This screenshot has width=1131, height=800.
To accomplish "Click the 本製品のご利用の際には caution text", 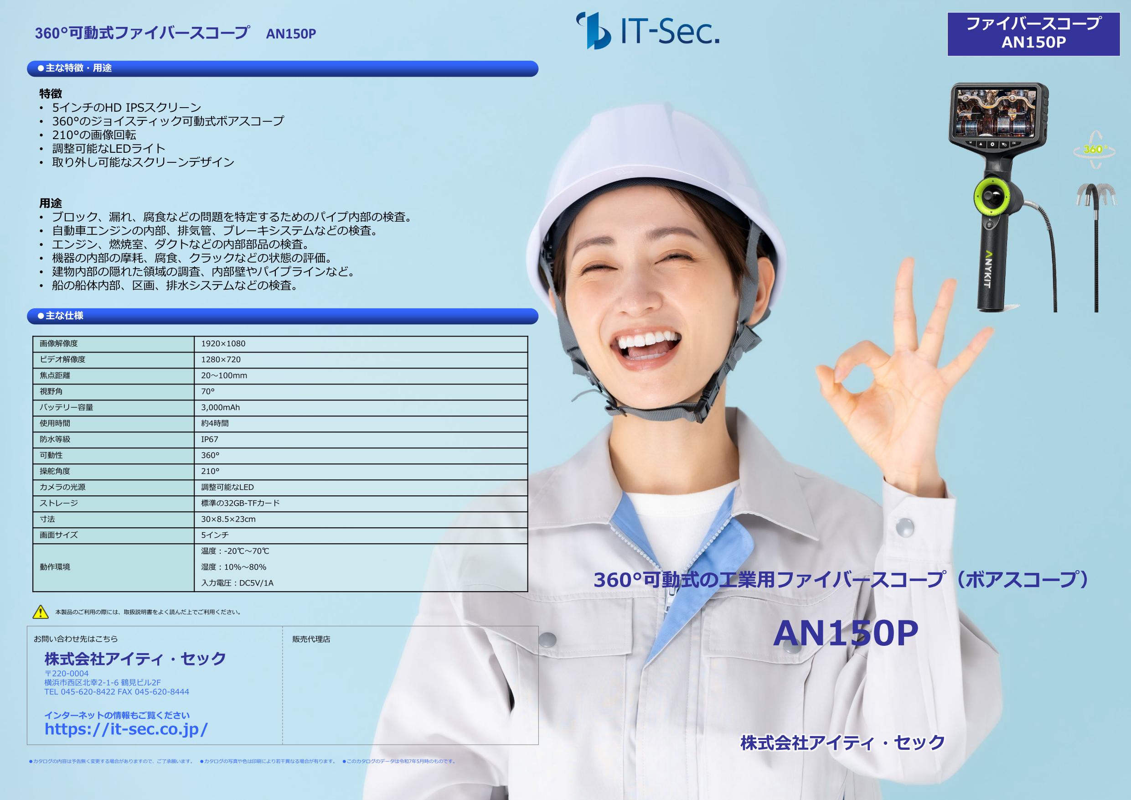I will pos(148,612).
